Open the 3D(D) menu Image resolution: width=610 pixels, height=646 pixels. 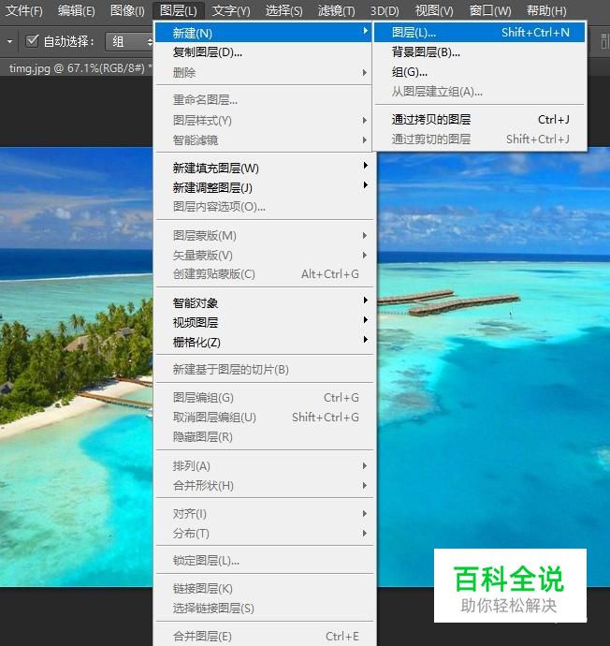(x=385, y=10)
